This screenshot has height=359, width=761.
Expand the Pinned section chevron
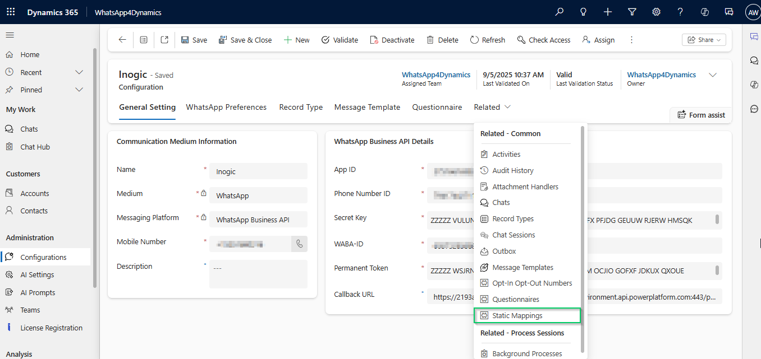pyautogui.click(x=79, y=90)
